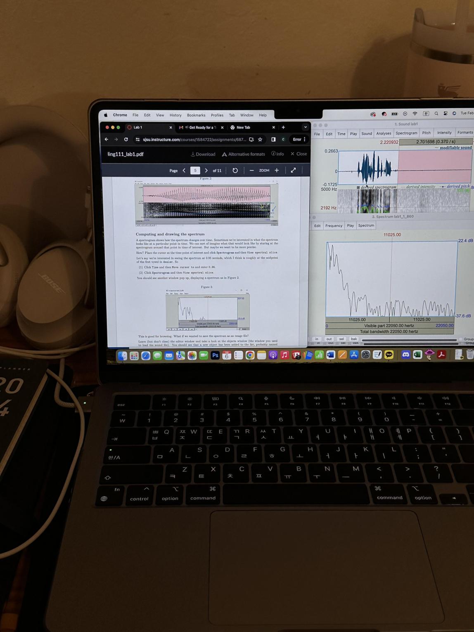Image resolution: width=474 pixels, height=632 pixels.
Task: Open KakaoTalk from the dock
Action: tap(389, 355)
